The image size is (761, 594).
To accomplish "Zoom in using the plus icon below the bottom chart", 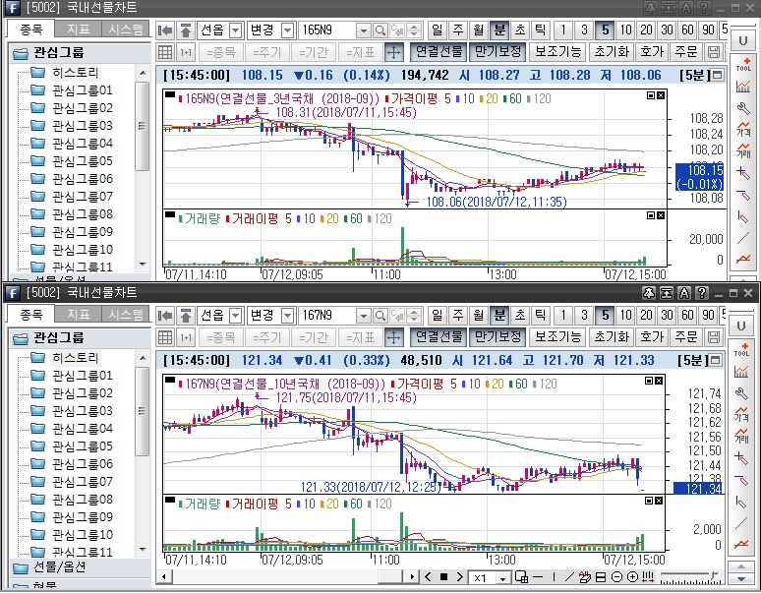I will (x=632, y=577).
